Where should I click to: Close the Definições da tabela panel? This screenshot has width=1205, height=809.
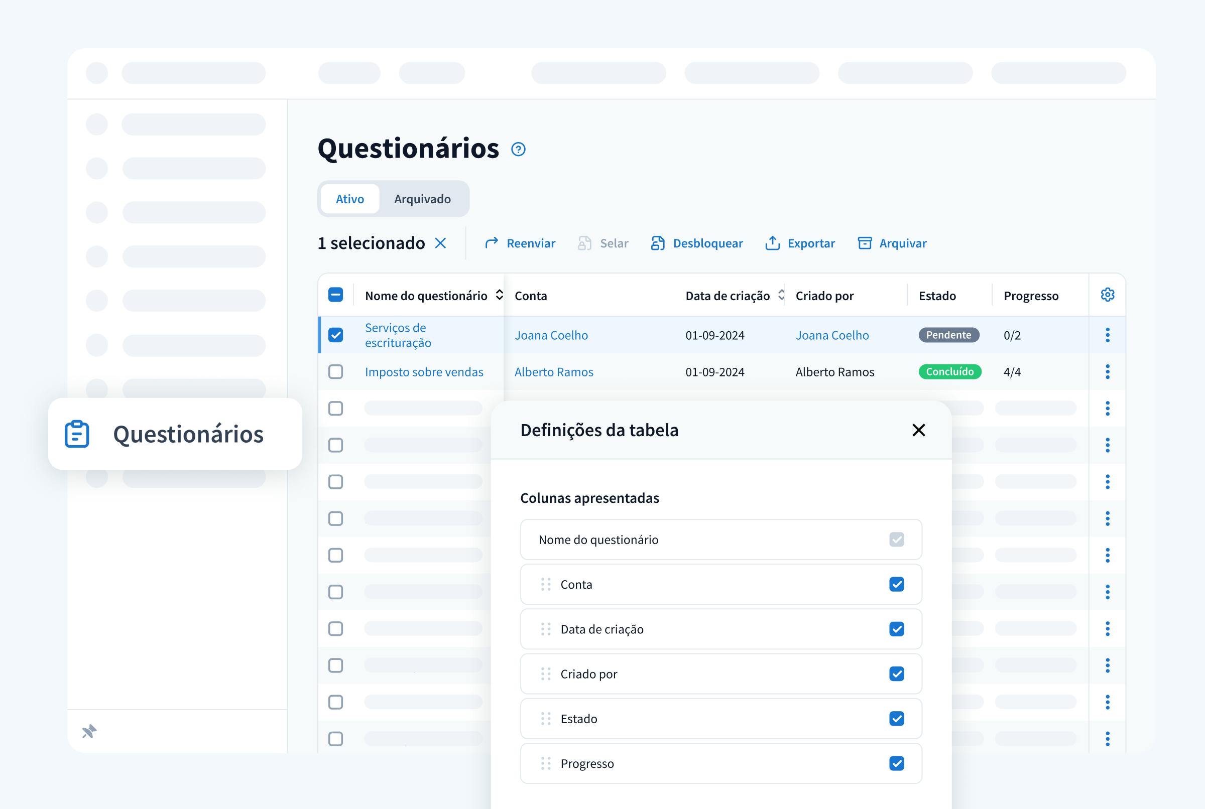tap(919, 430)
